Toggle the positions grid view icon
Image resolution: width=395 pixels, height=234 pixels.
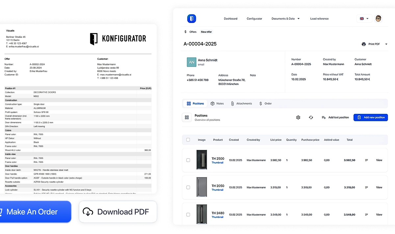click(x=187, y=117)
